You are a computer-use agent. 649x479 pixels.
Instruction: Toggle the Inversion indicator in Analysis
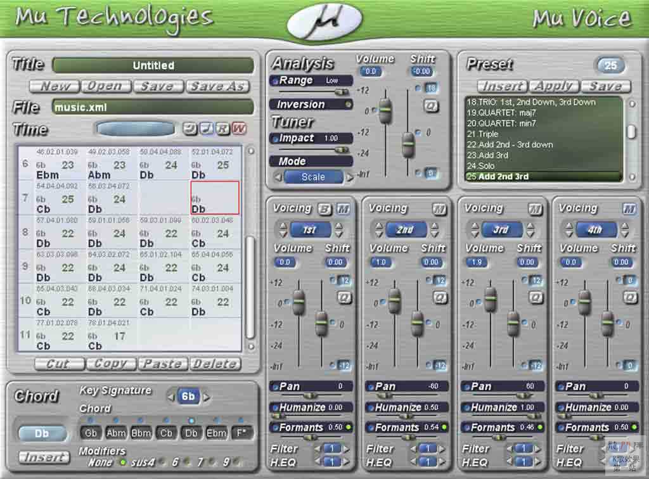click(348, 105)
